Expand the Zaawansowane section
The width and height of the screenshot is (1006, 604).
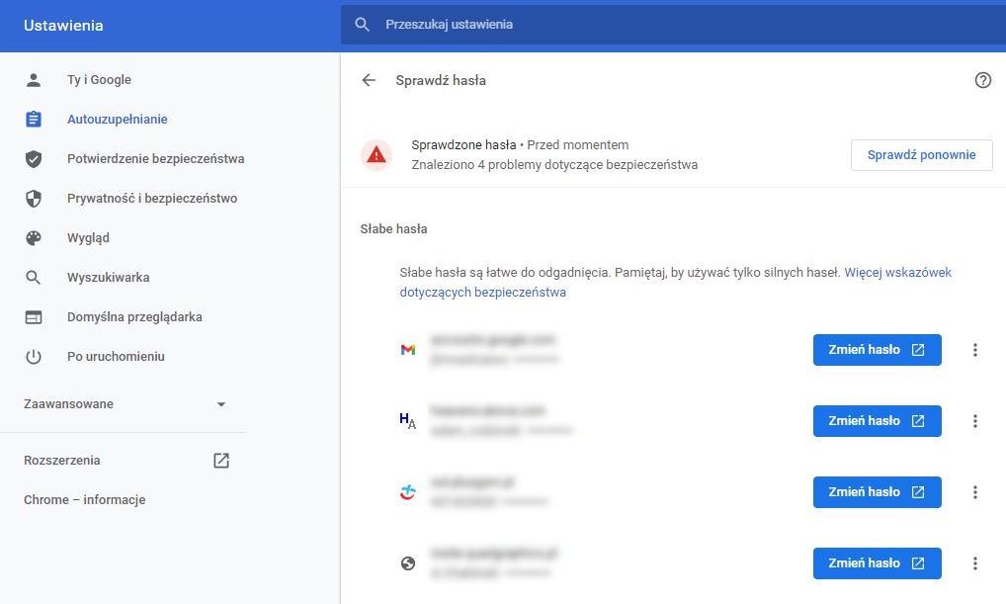point(221,404)
